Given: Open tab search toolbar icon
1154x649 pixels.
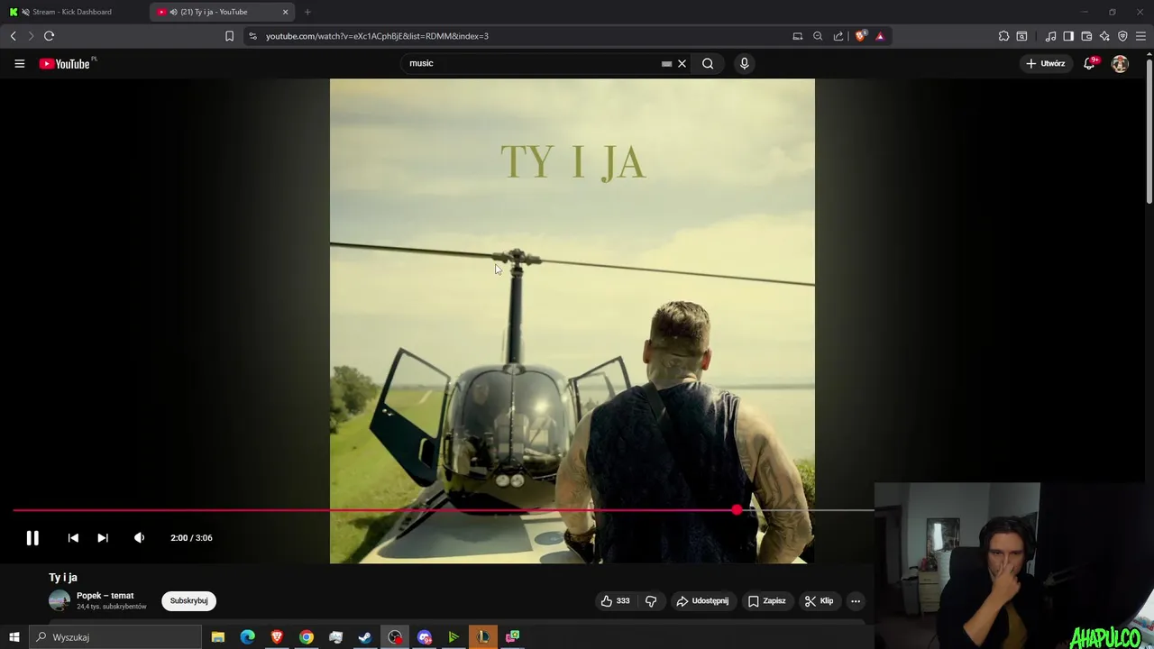Looking at the screenshot, I should (1021, 36).
